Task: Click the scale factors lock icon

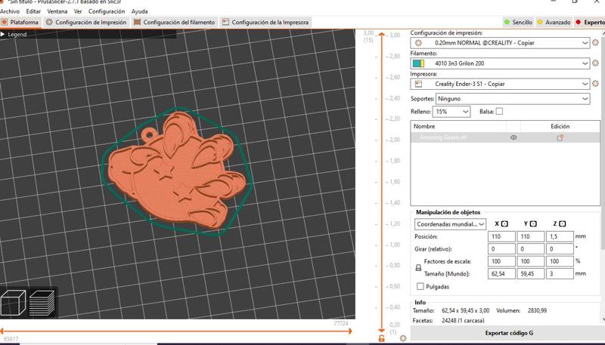Action: pyautogui.click(x=418, y=267)
